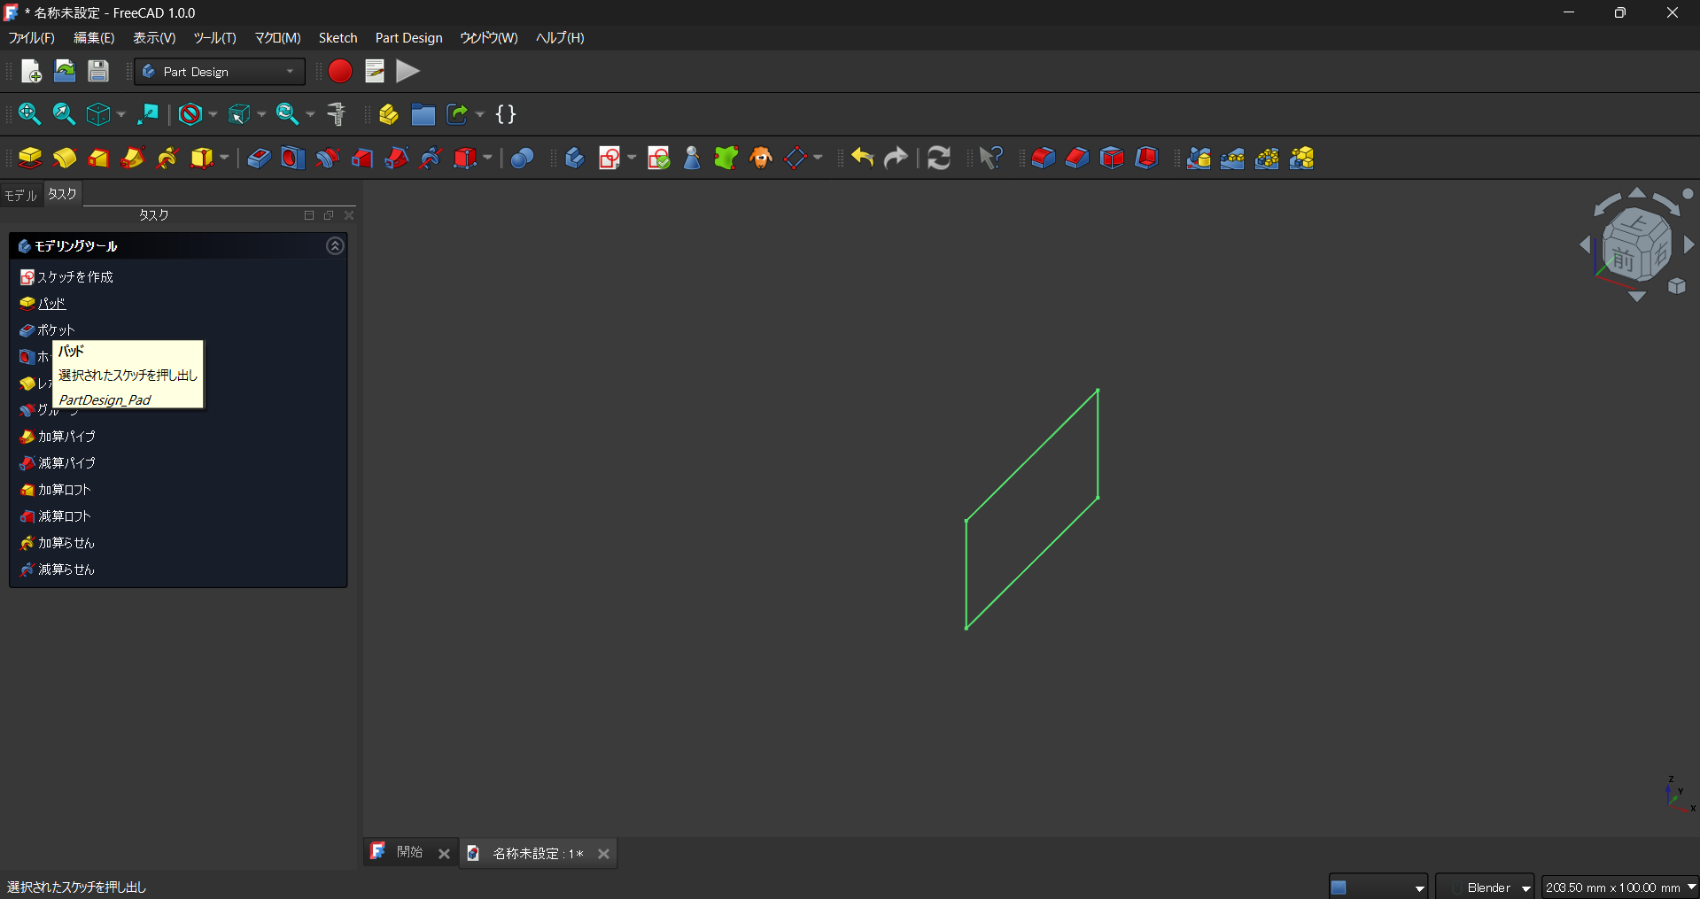Create a new document
The width and height of the screenshot is (1700, 899).
coord(31,71)
